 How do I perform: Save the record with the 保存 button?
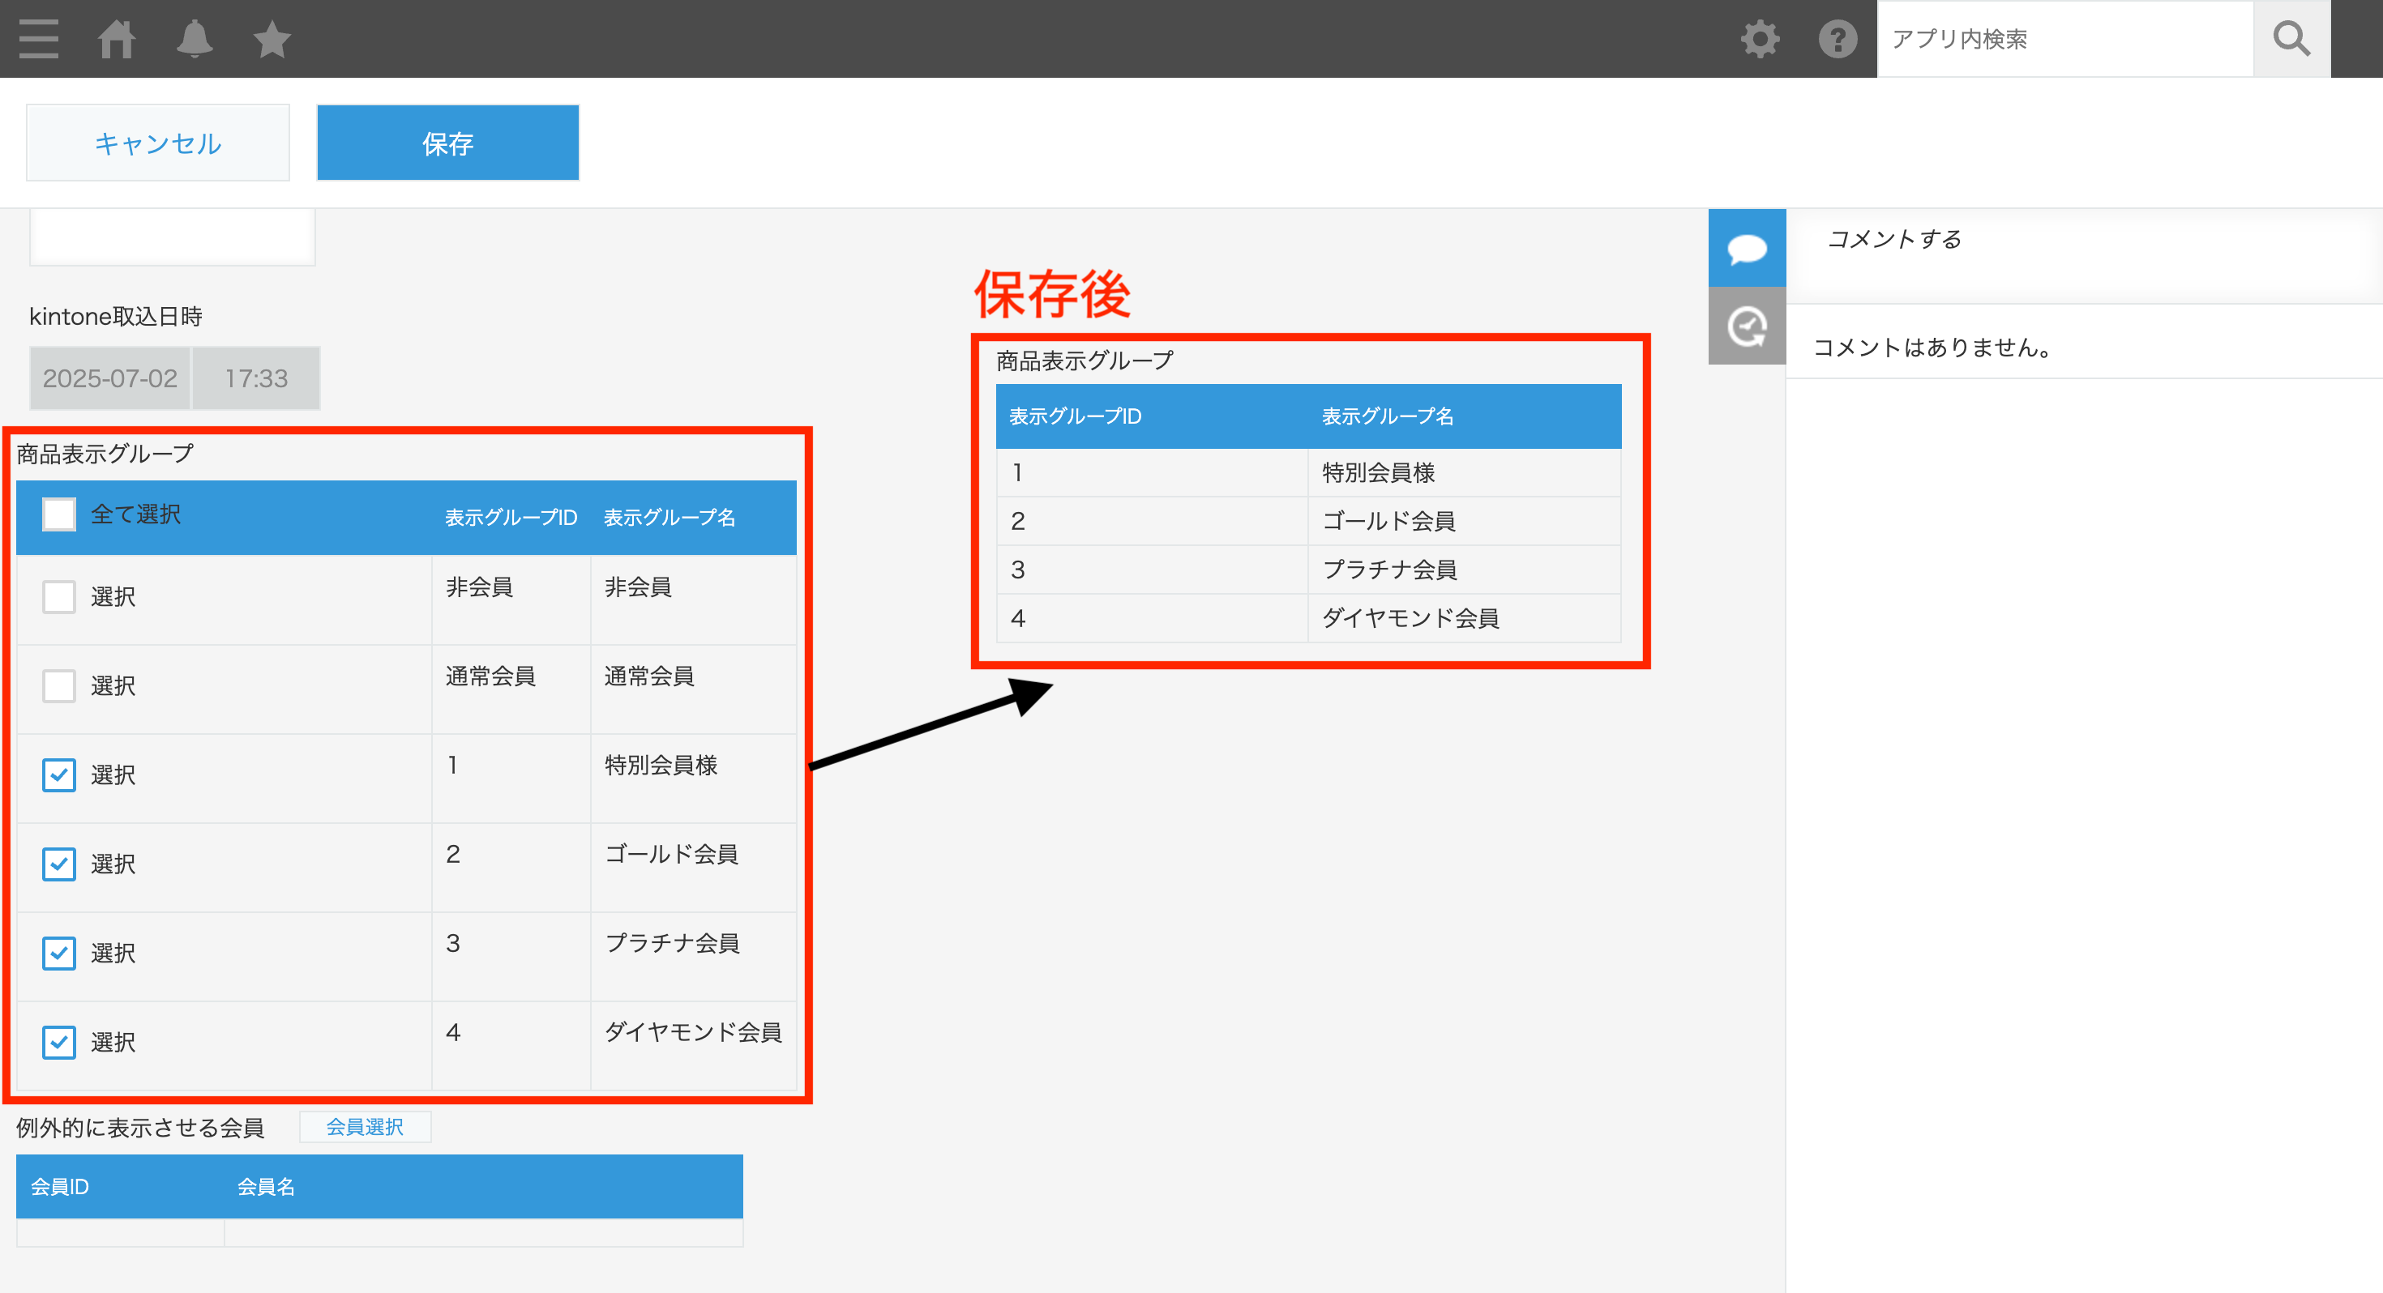[x=447, y=143]
